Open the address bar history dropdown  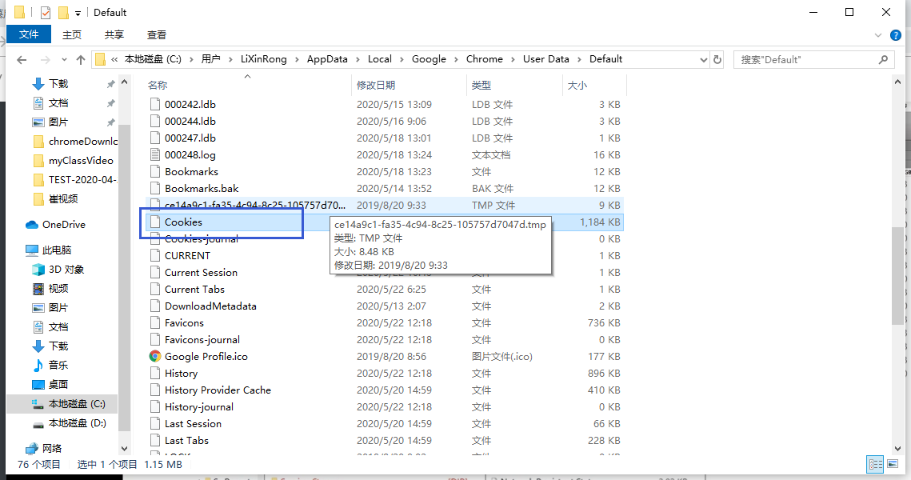[x=704, y=59]
